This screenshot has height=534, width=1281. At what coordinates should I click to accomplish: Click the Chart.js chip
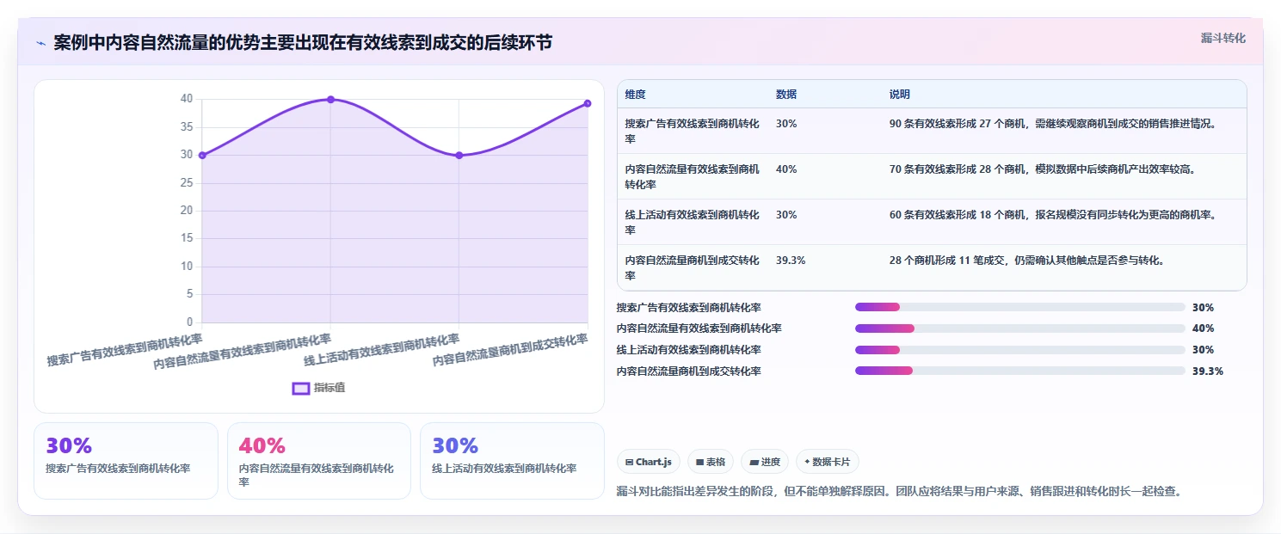649,462
